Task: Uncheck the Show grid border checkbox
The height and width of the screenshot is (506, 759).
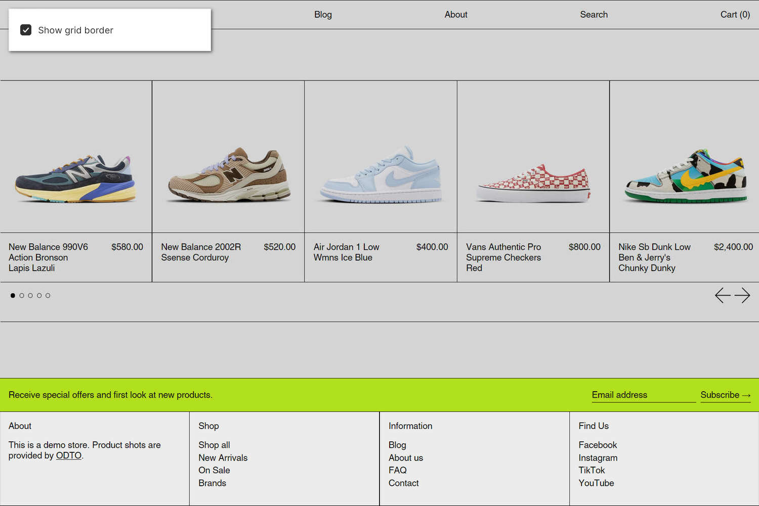Action: coord(26,30)
